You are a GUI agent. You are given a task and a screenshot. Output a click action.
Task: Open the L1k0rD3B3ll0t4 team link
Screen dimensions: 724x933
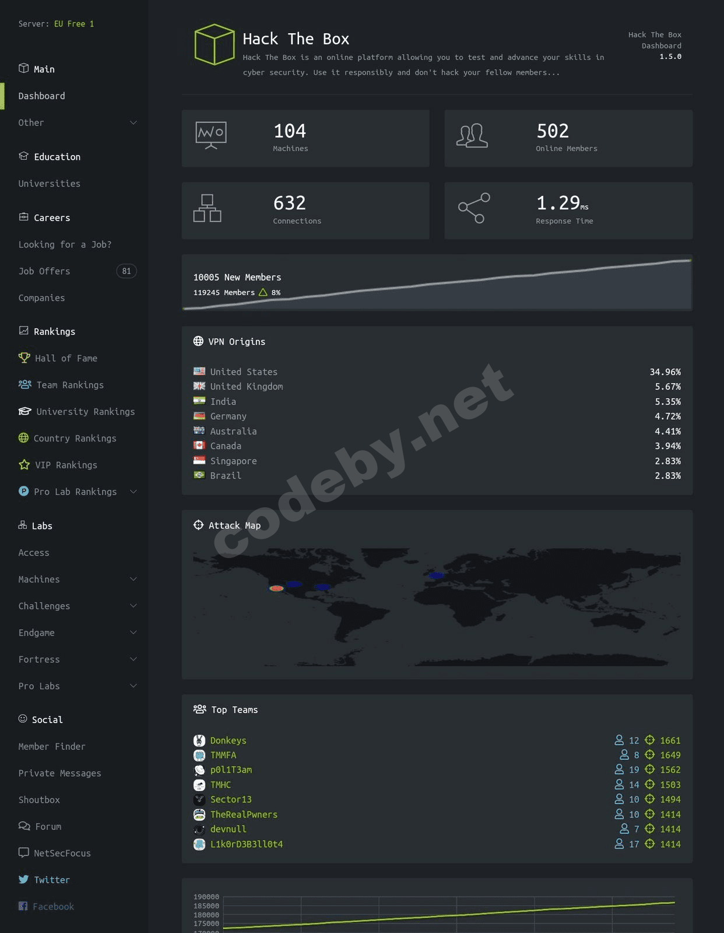pyautogui.click(x=247, y=844)
